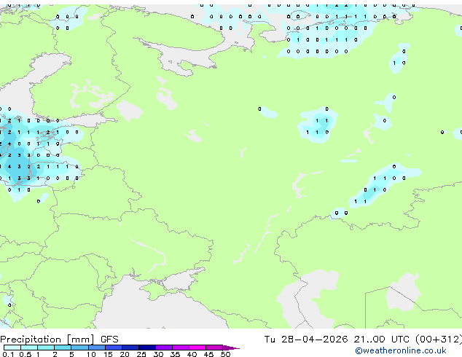
Task: Click the '40' legend scale label
Action: tap(192, 354)
